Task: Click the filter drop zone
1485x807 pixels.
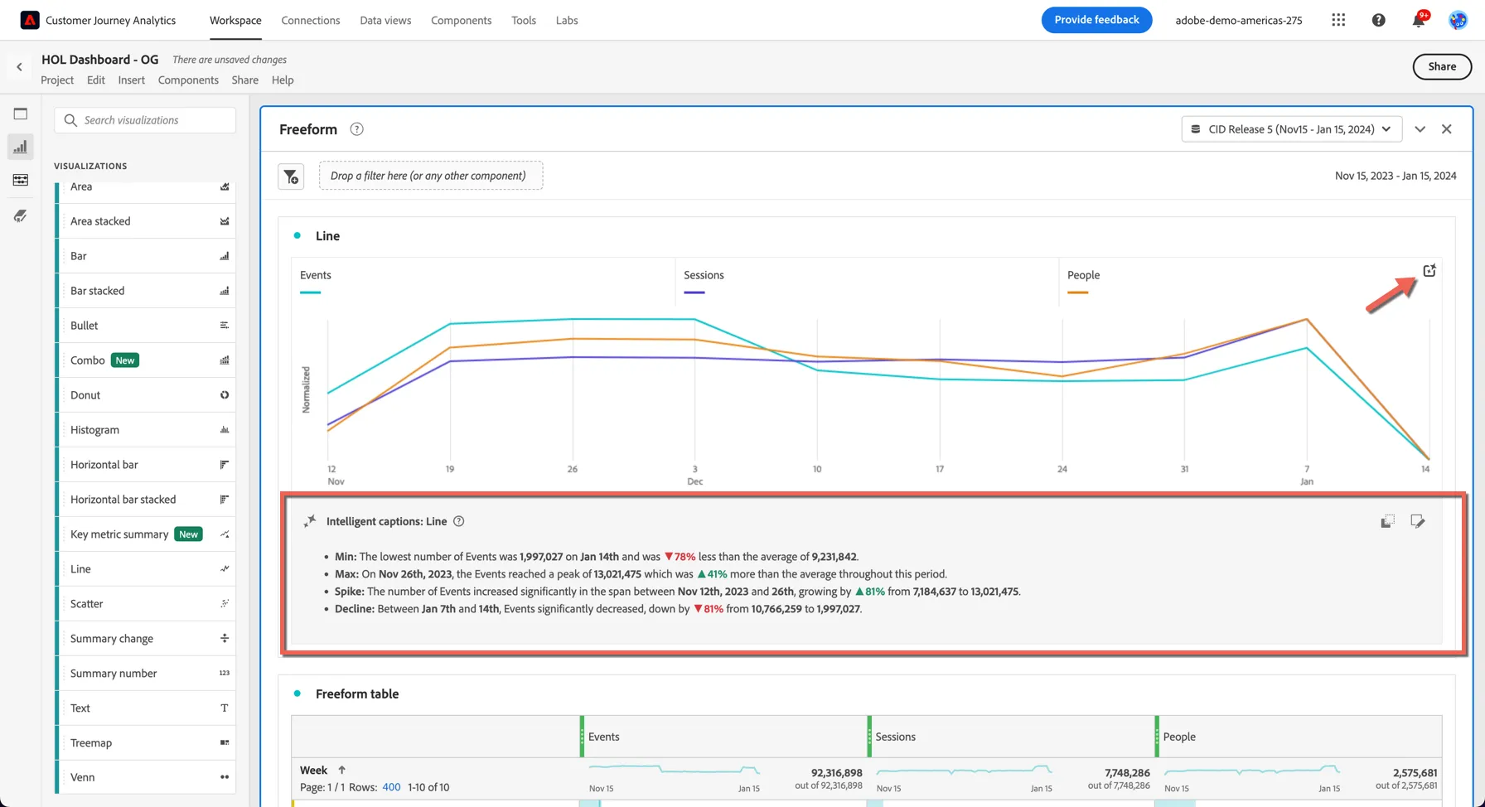Action: point(431,176)
